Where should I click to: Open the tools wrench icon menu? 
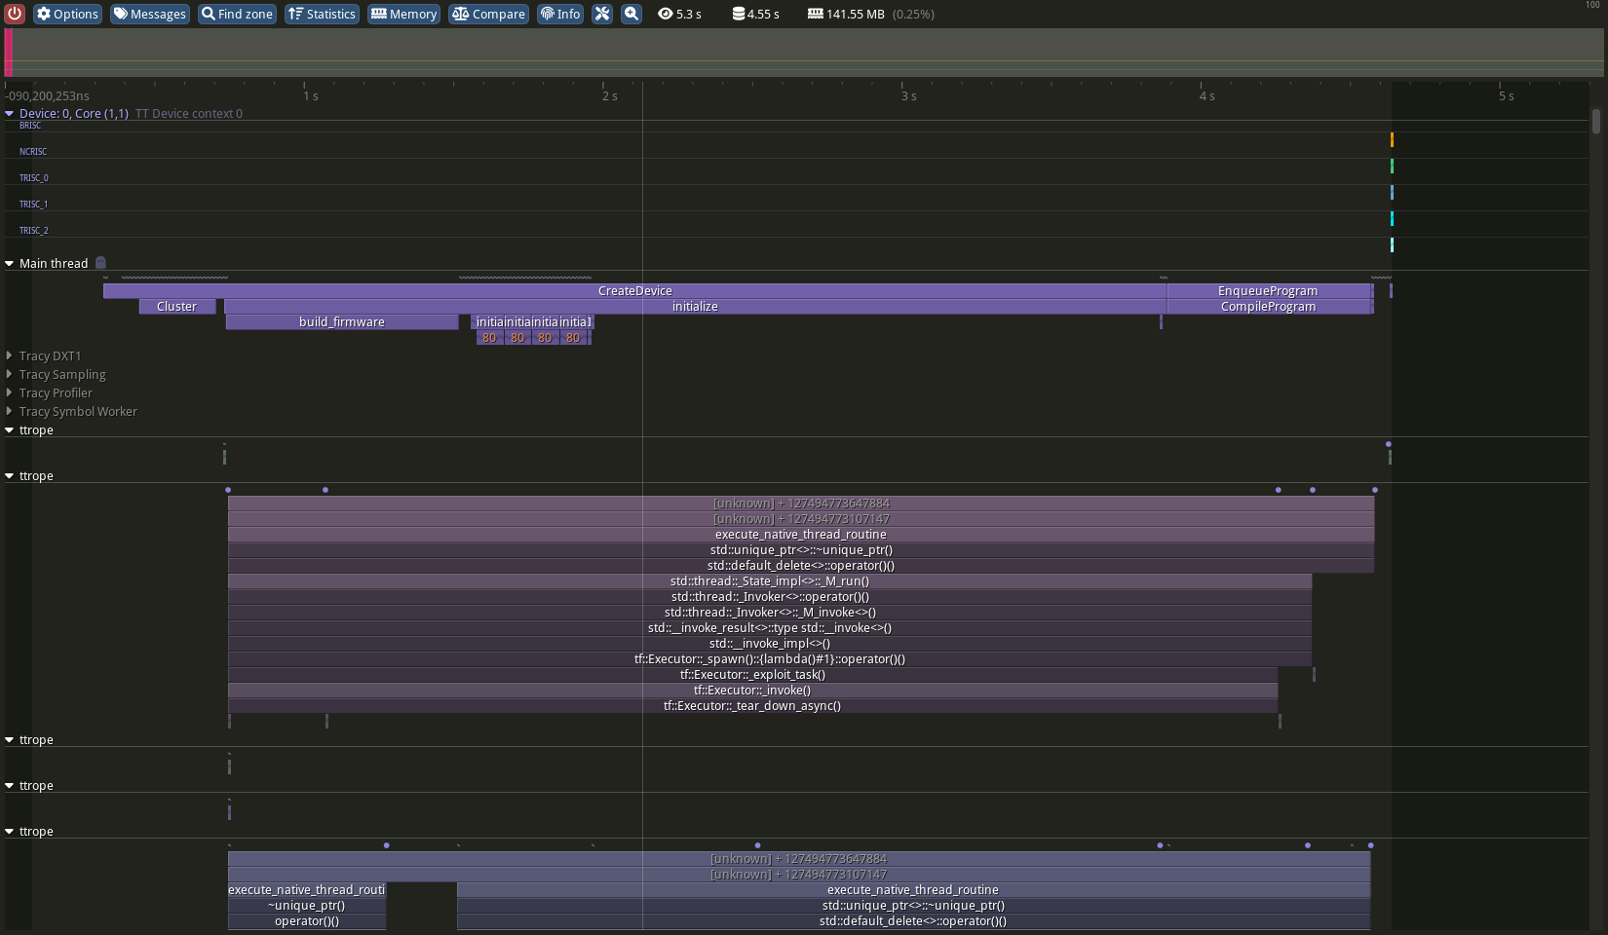click(x=602, y=14)
